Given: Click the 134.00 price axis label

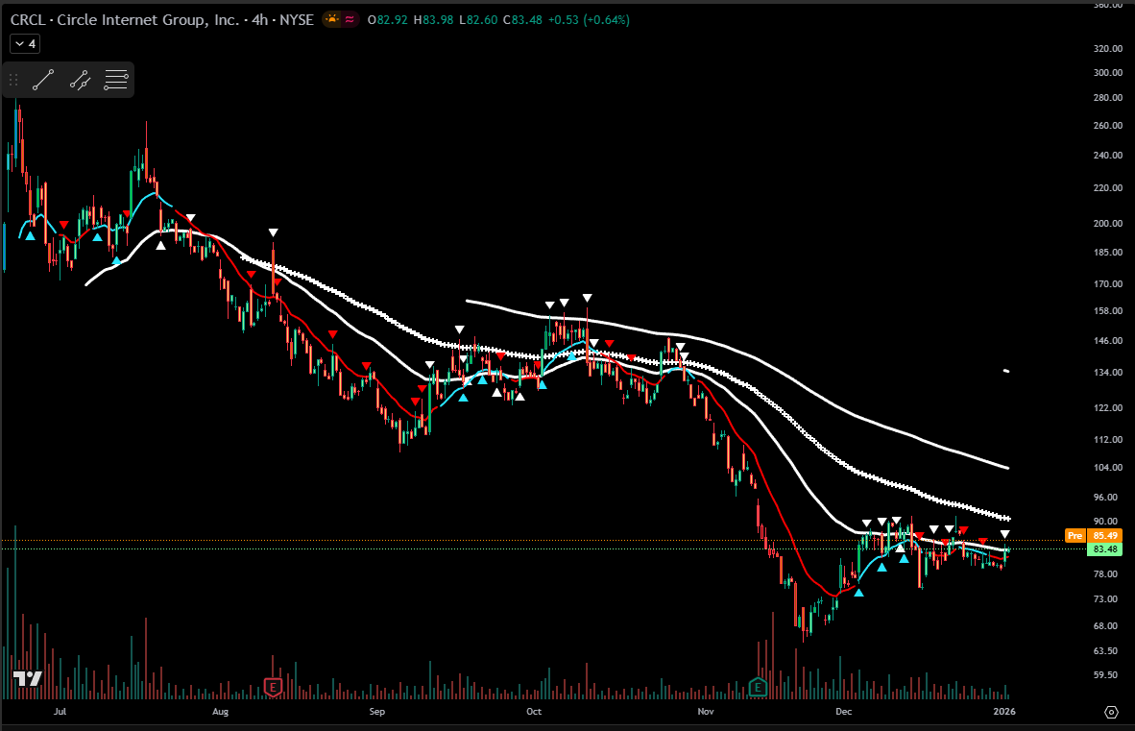Looking at the screenshot, I should coord(1107,372).
